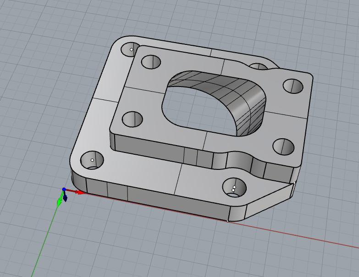Select white points in base plate's bottom-right hole
The image size is (359, 277).
coord(233,188)
